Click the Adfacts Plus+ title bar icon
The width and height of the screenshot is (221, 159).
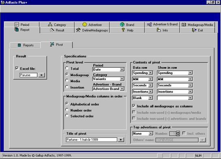tap(2, 2)
